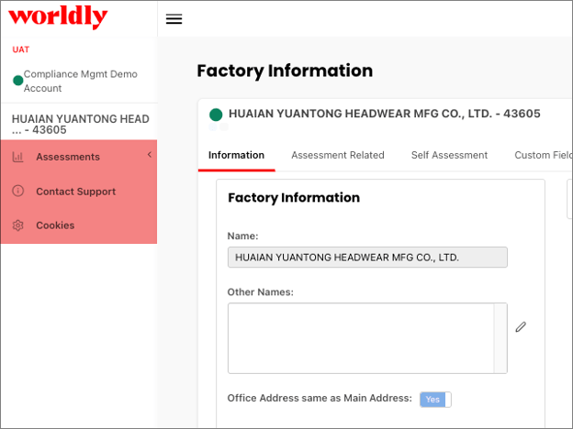Click the Office Address same as Main Address label
Viewport: 573px width, 429px height.
click(x=320, y=398)
